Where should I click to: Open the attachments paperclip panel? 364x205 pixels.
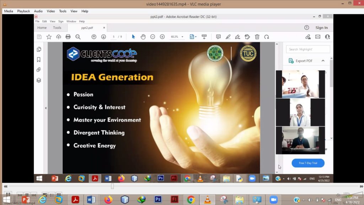(39, 70)
